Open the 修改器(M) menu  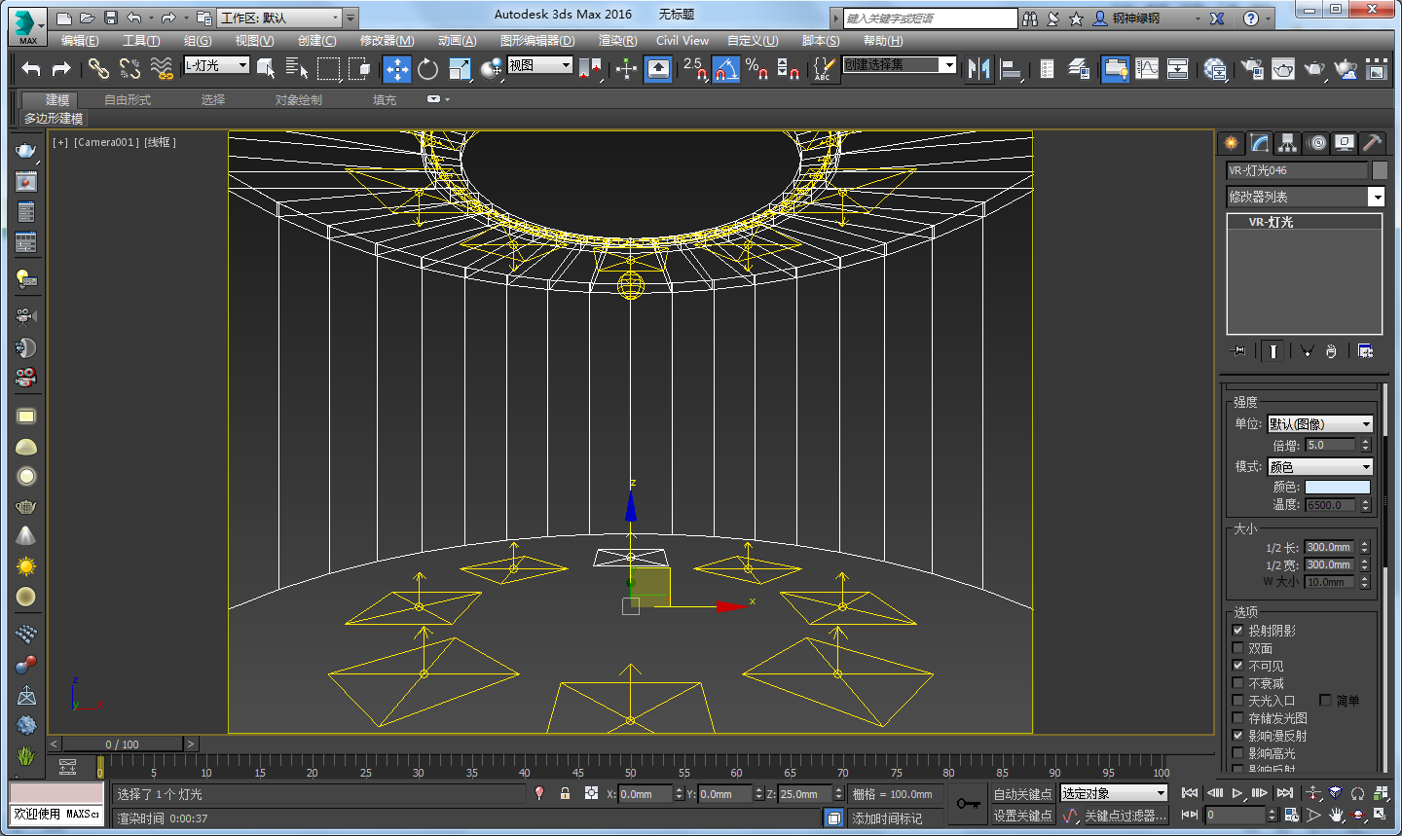(x=387, y=41)
